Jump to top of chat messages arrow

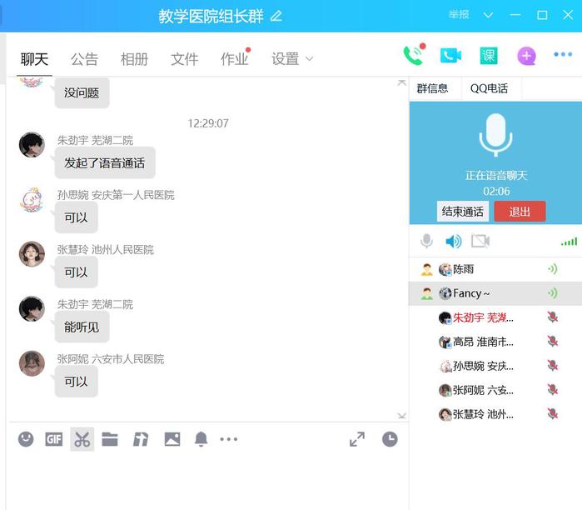(x=401, y=82)
